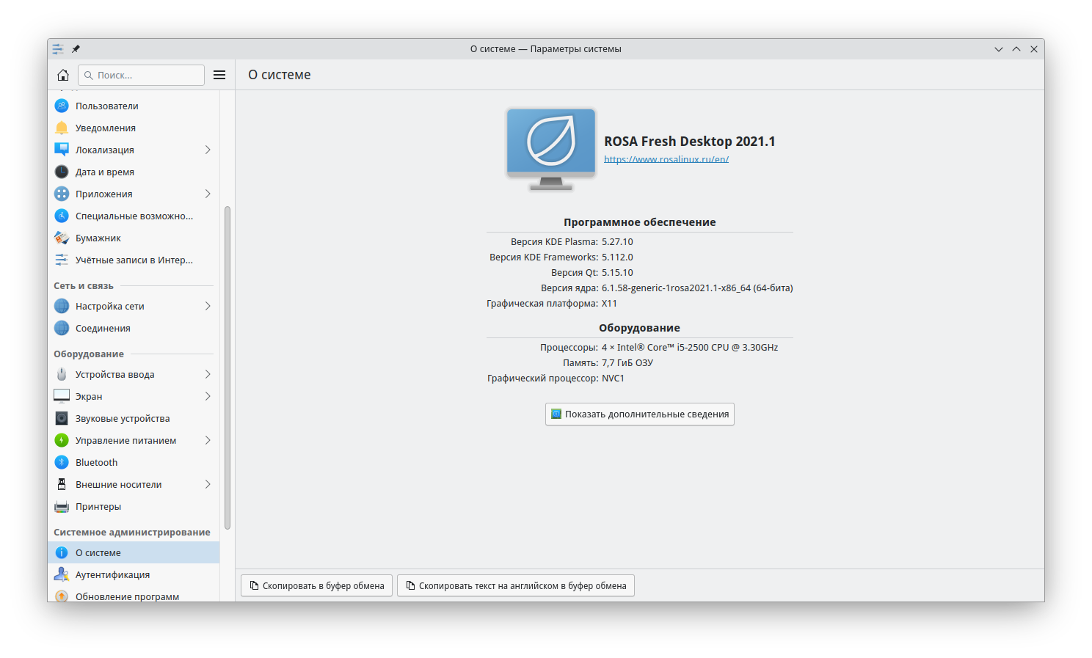This screenshot has height=658, width=1092.
Task: Open the Уведомления bell icon
Action: [x=62, y=128]
